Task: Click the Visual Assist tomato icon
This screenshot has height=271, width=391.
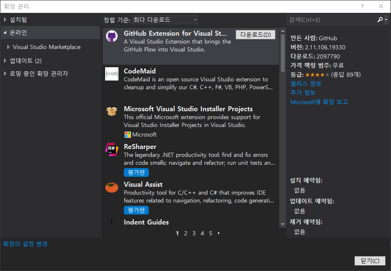Action: tap(112, 187)
